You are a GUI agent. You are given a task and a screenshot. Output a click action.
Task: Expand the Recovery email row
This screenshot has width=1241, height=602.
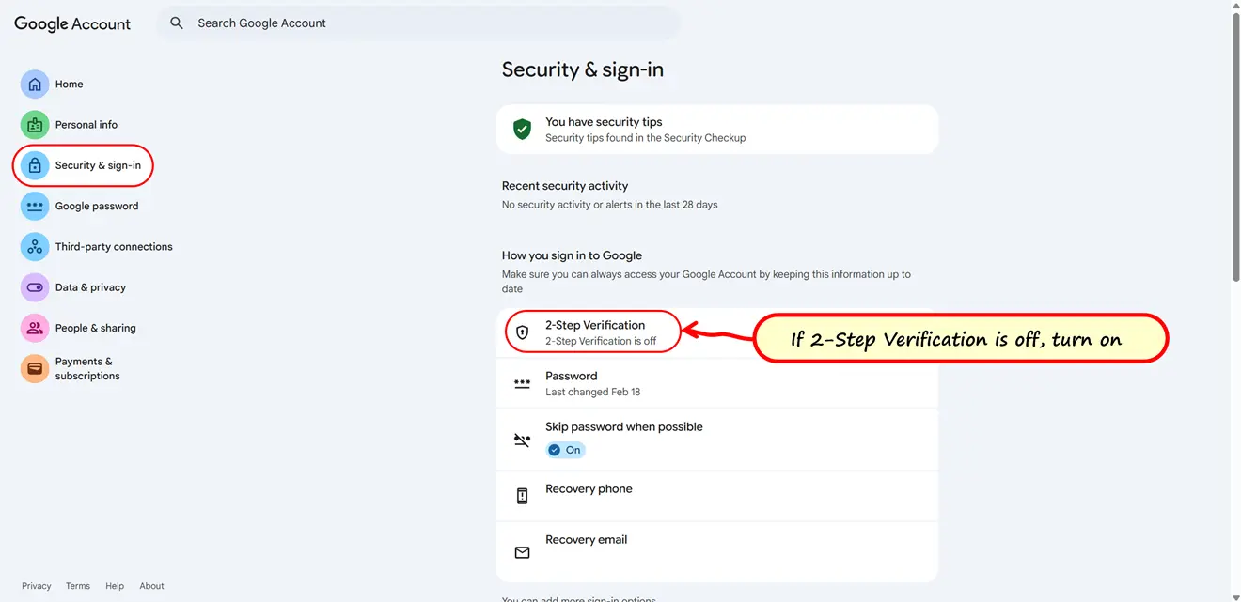(x=717, y=546)
